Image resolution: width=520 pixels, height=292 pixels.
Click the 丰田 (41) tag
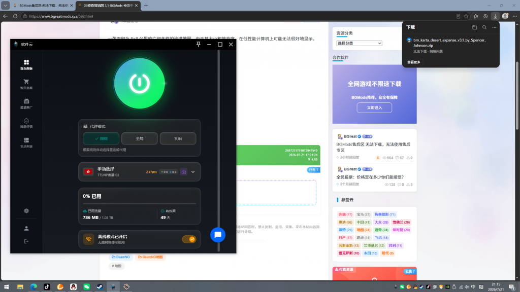click(363, 222)
